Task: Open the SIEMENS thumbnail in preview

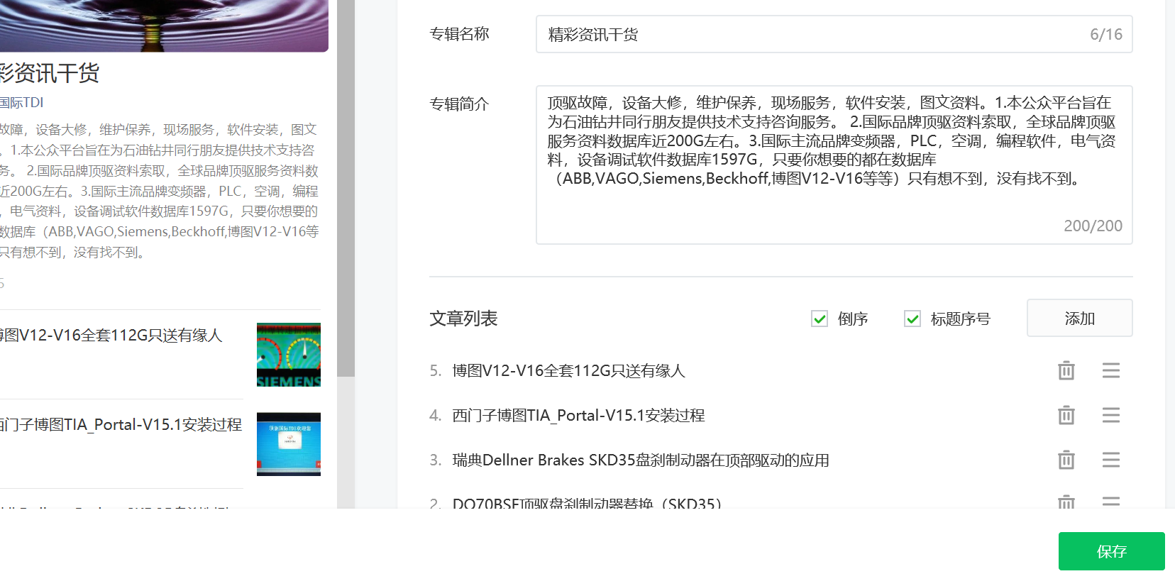Action: click(x=289, y=355)
